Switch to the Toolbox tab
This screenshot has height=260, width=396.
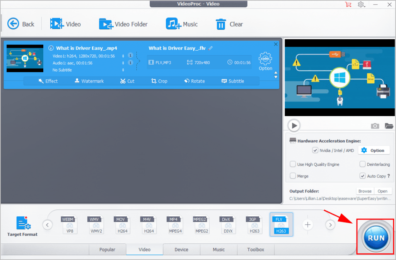click(x=256, y=250)
